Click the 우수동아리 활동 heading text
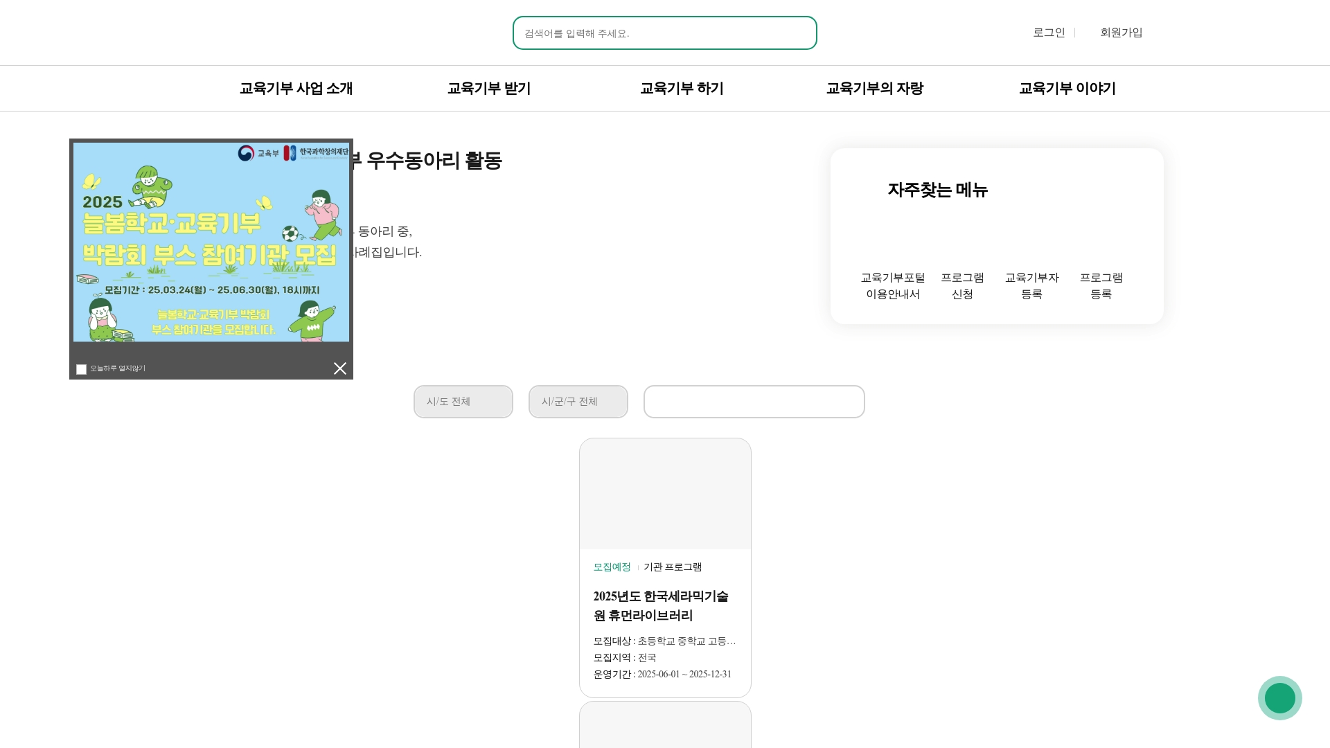 click(x=434, y=161)
